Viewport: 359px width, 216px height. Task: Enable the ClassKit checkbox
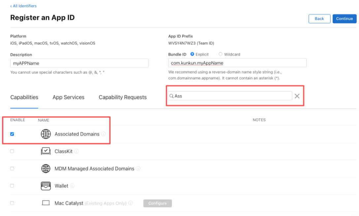12,151
